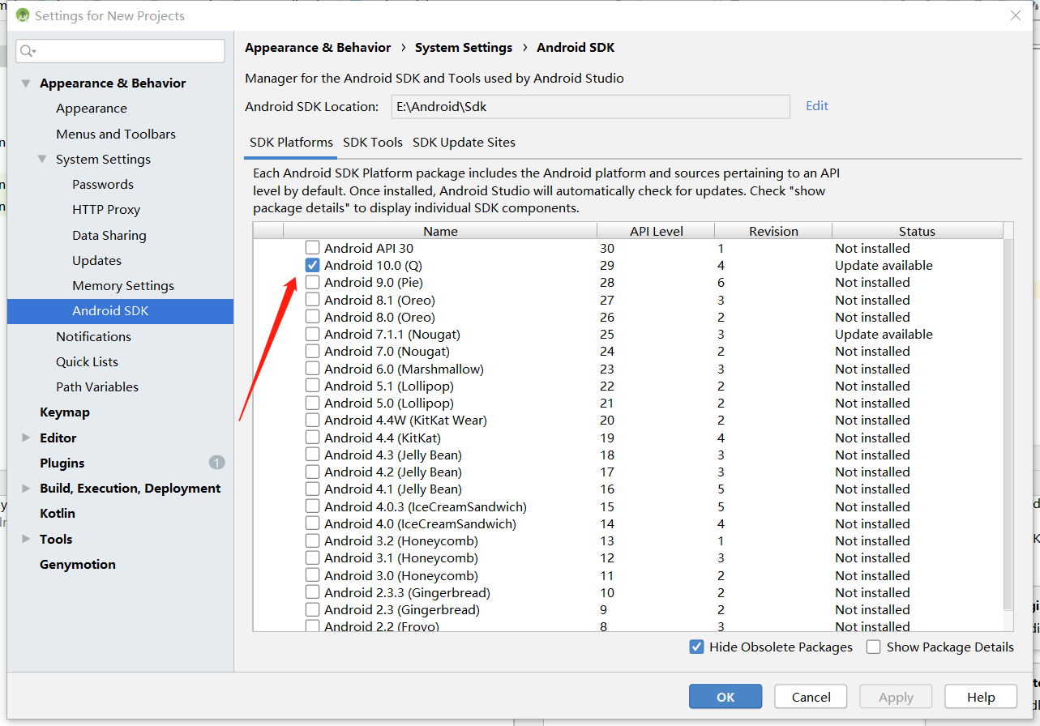This screenshot has height=726, width=1040.
Task: Open HTTP Proxy settings page
Action: 106,209
